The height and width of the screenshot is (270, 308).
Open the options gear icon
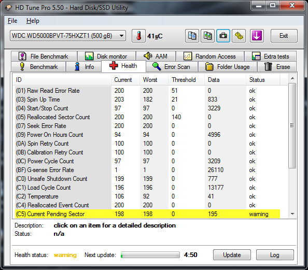[239, 36]
